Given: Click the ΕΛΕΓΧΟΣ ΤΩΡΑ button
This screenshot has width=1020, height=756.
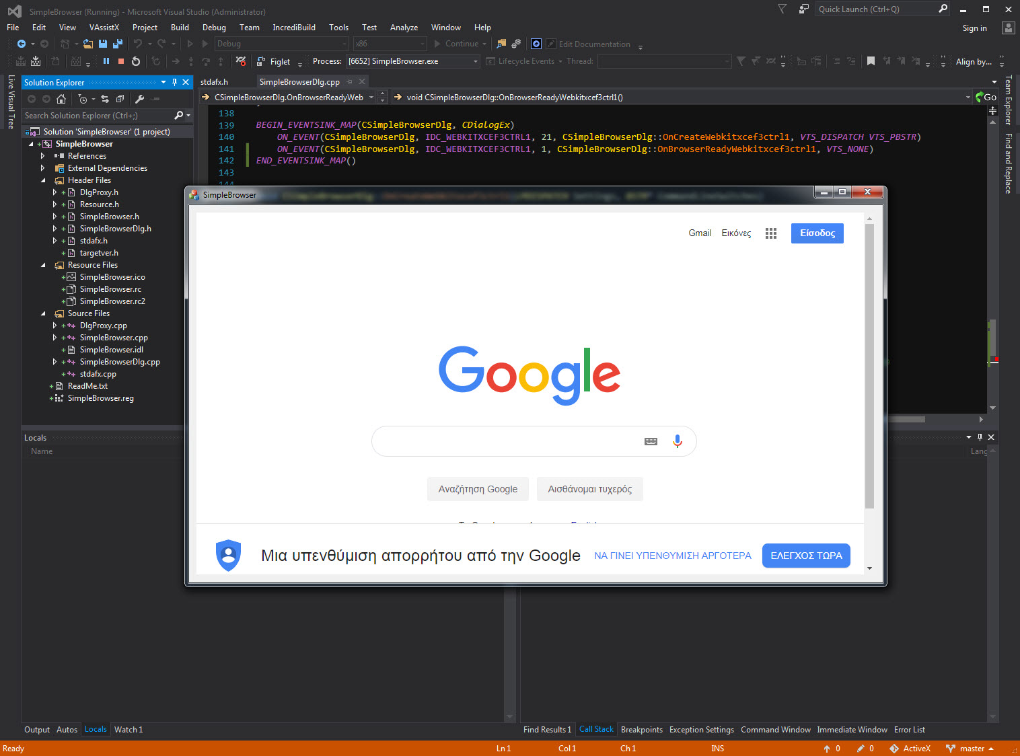Looking at the screenshot, I should click(806, 556).
